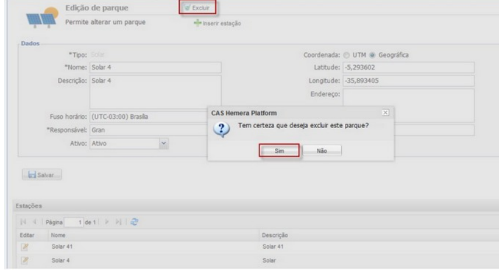500x272 pixels.
Task: Click the Latitude input field
Action: pyautogui.click(x=408, y=68)
